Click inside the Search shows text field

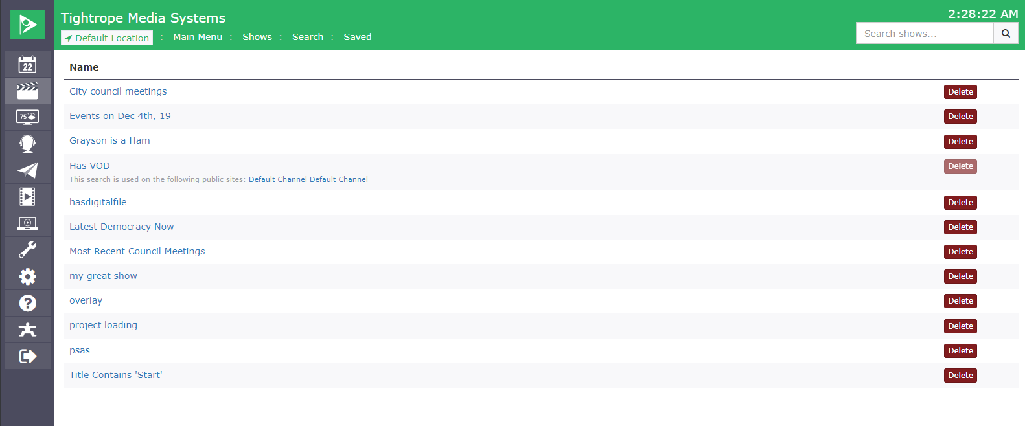(x=925, y=34)
